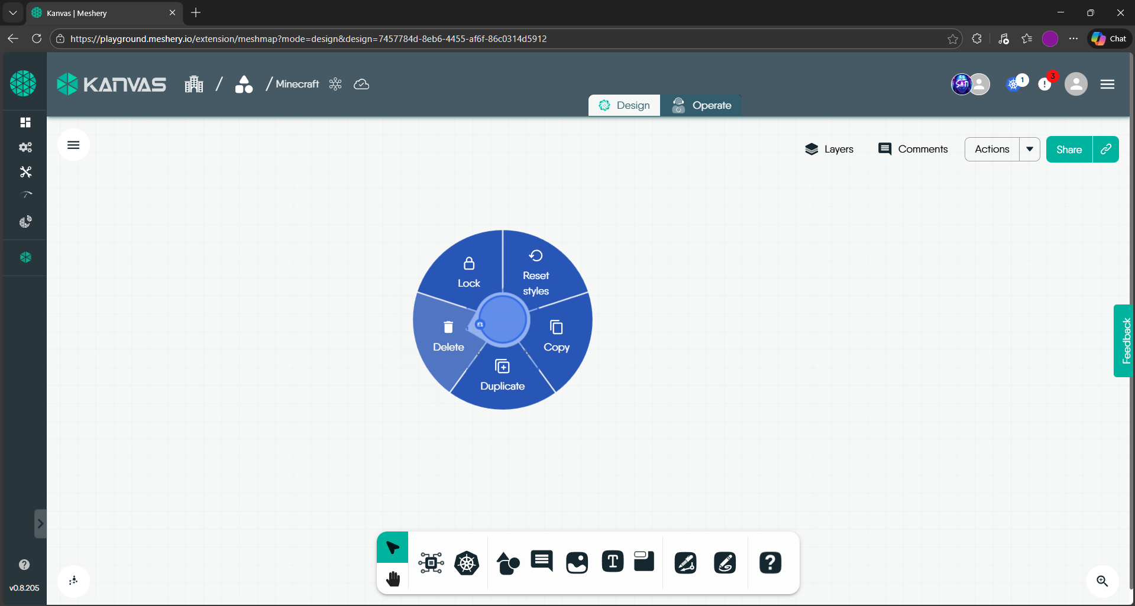This screenshot has width=1135, height=606.
Task: Select the Kubernetes helm wheel tool
Action: 467,563
